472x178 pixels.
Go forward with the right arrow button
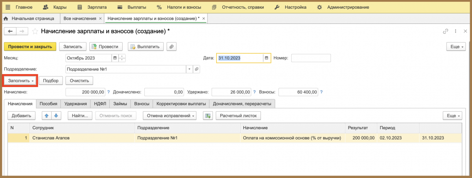[22, 31]
